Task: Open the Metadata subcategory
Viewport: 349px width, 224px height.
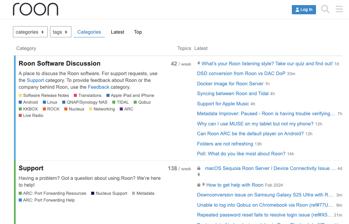Action: (x=143, y=193)
